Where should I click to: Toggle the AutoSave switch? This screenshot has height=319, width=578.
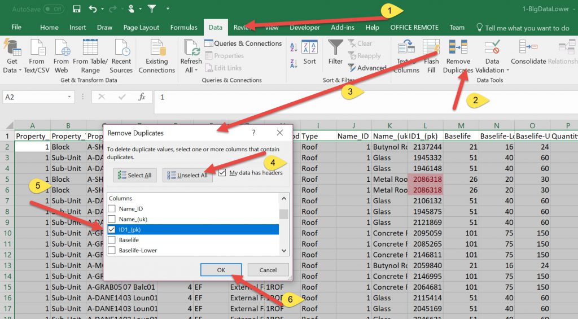(x=53, y=9)
